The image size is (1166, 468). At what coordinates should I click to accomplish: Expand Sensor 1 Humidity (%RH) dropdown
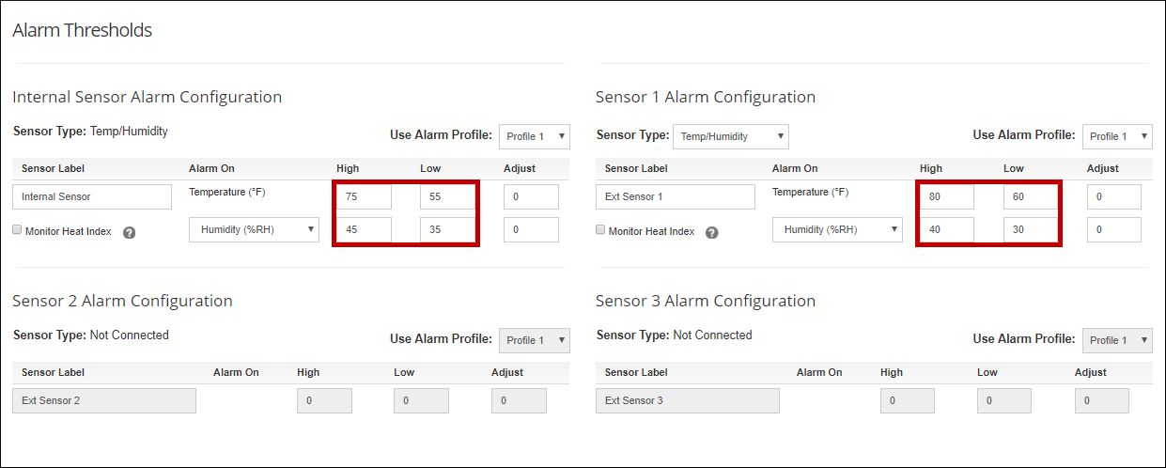(x=837, y=230)
